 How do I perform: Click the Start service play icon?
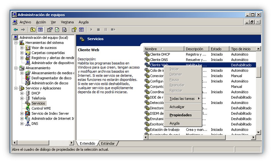91,30
